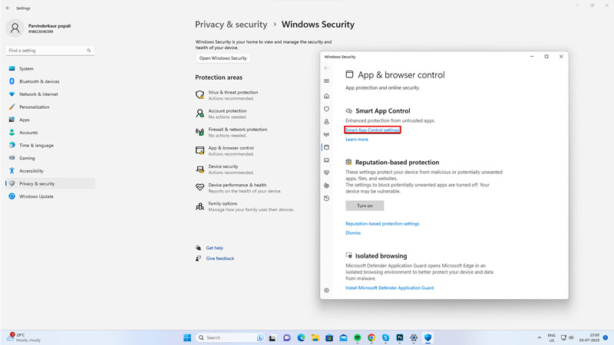Open Protection history clock icon in Windows Security sidebar
The image size is (614, 345).
pyautogui.click(x=327, y=199)
